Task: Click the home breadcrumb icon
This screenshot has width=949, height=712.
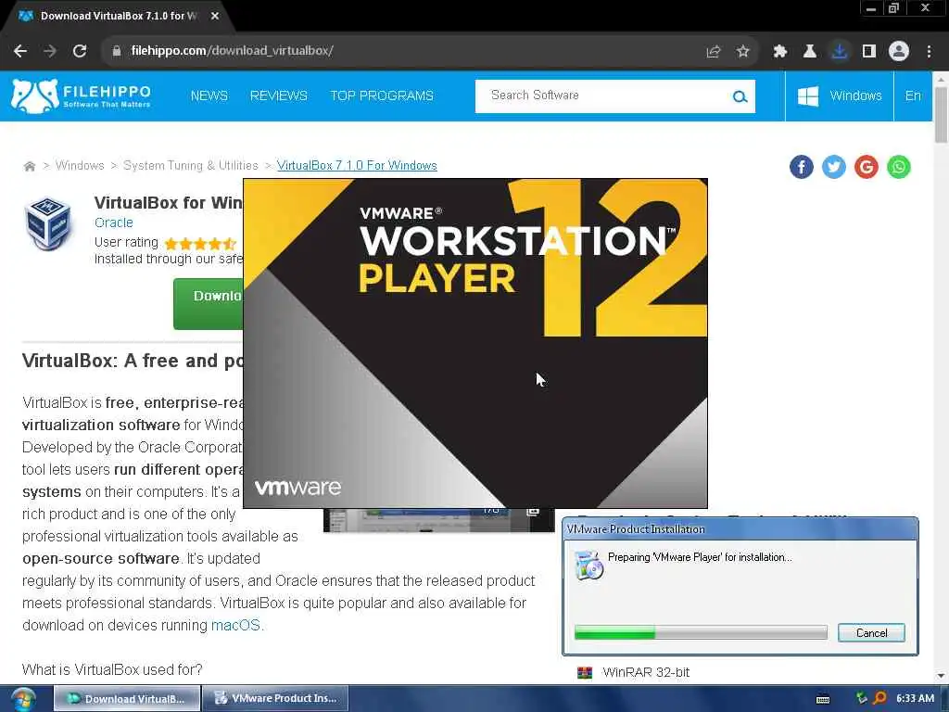Action: pos(29,166)
